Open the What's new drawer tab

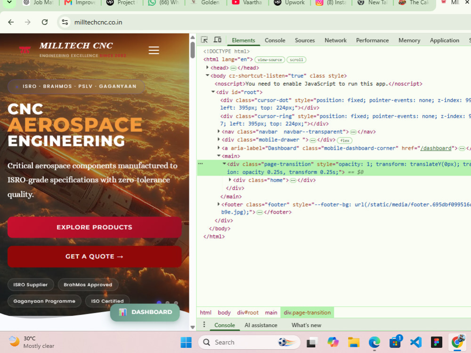(x=306, y=325)
